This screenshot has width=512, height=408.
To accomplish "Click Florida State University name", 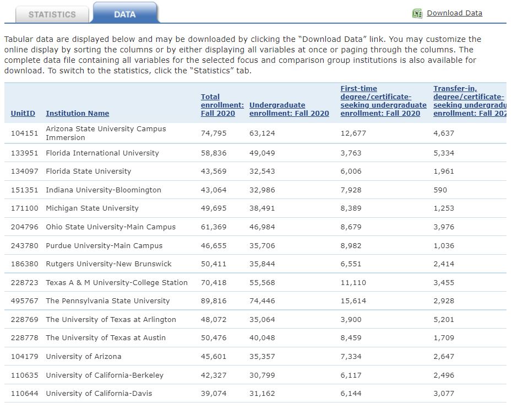I will coord(89,171).
